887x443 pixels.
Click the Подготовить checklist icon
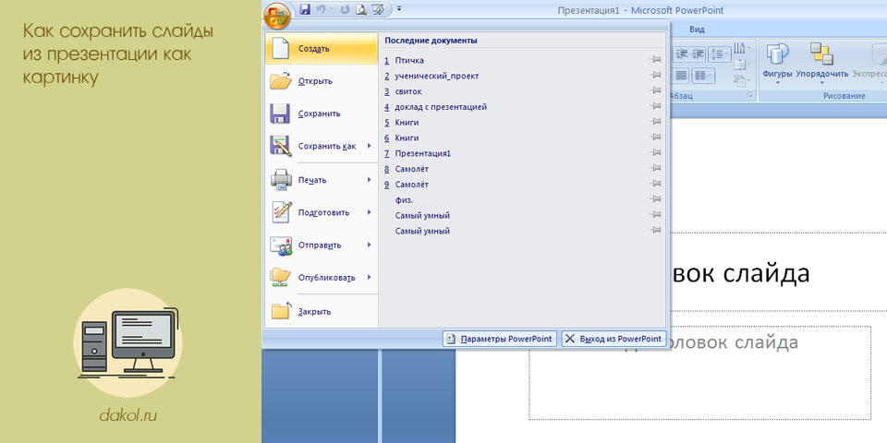click(281, 212)
